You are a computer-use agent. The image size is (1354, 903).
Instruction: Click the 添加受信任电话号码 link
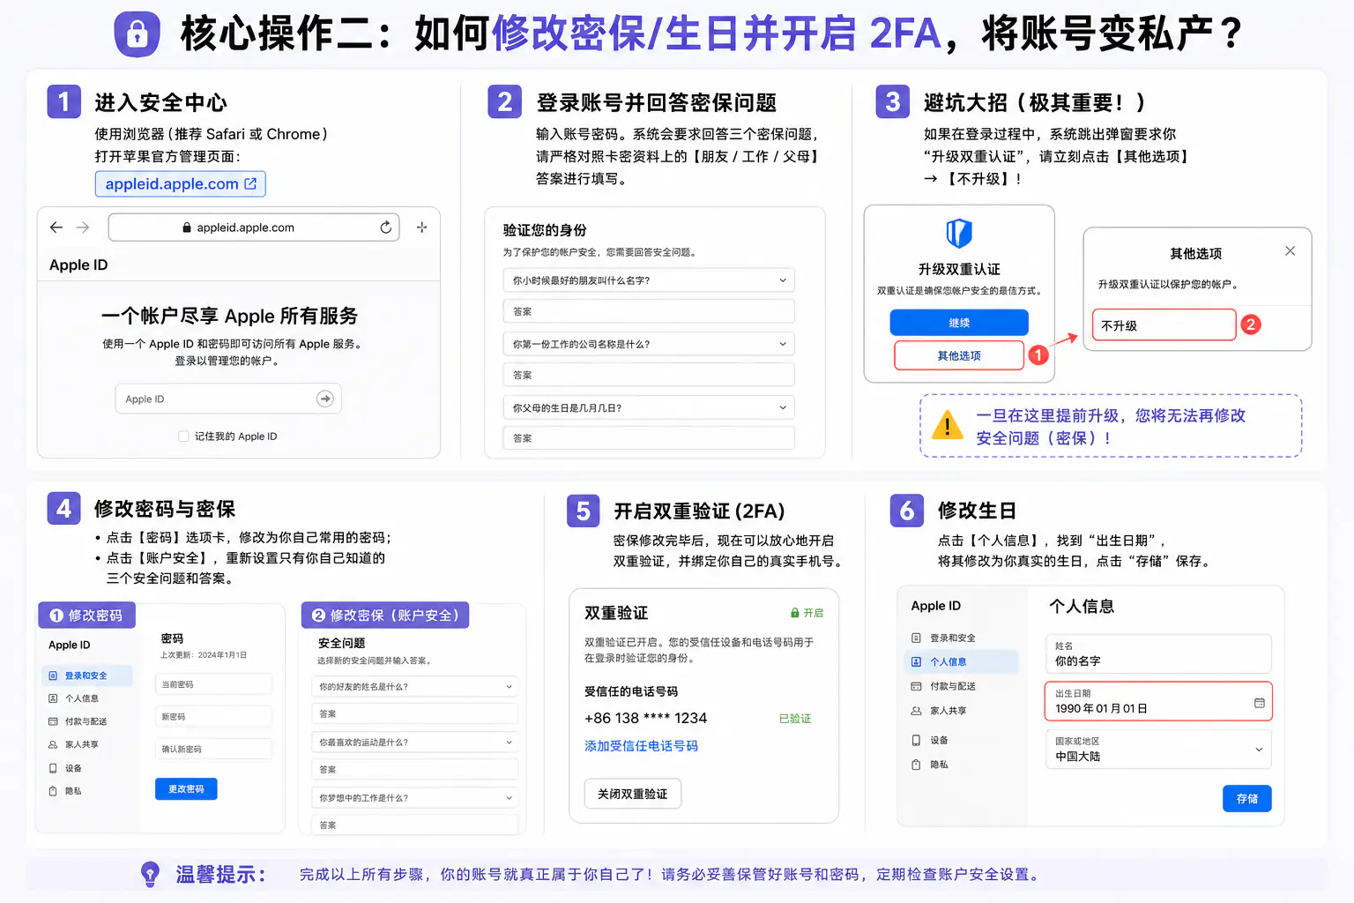point(641,746)
